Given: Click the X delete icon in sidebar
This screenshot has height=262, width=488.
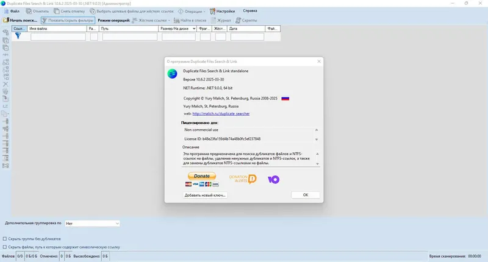Looking at the screenshot, I should pos(5,84).
